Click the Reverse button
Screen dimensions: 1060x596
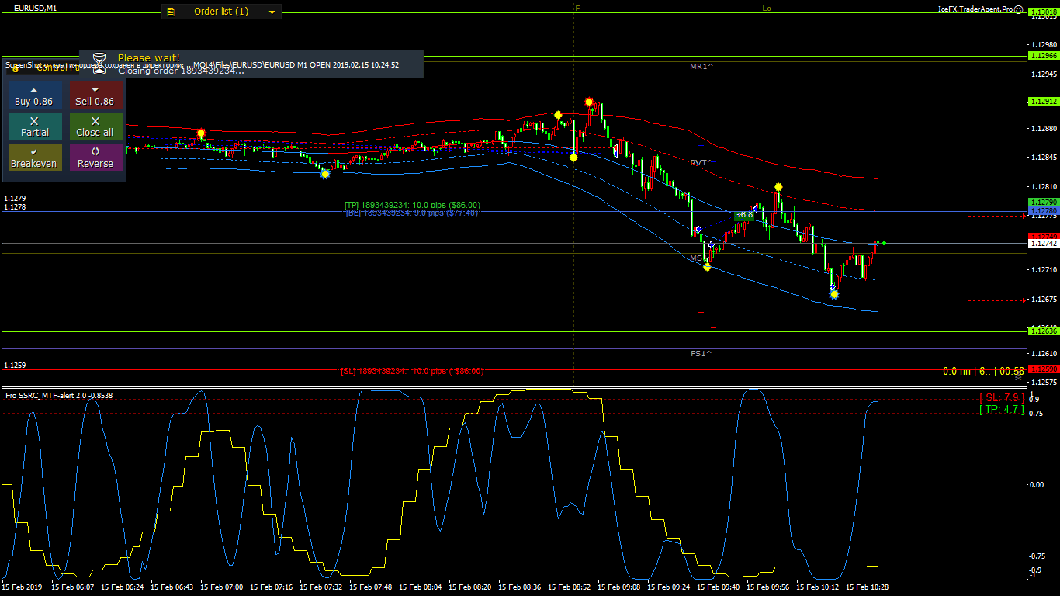95,158
